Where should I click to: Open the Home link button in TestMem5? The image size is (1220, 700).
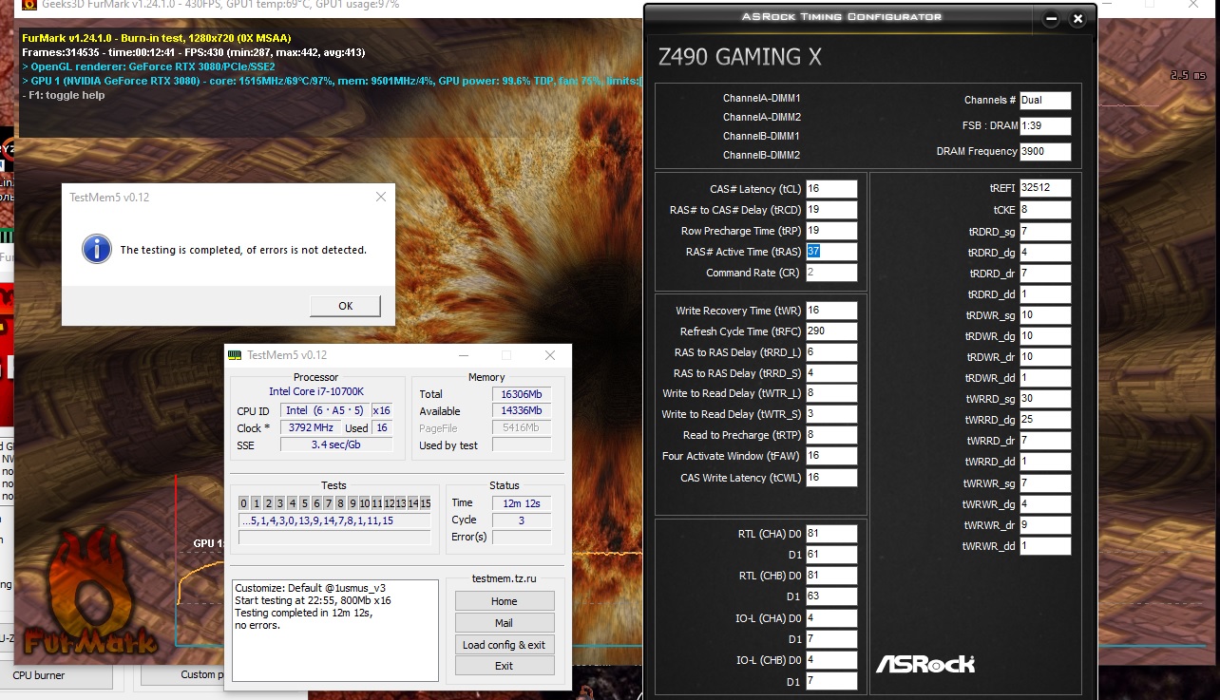(505, 601)
